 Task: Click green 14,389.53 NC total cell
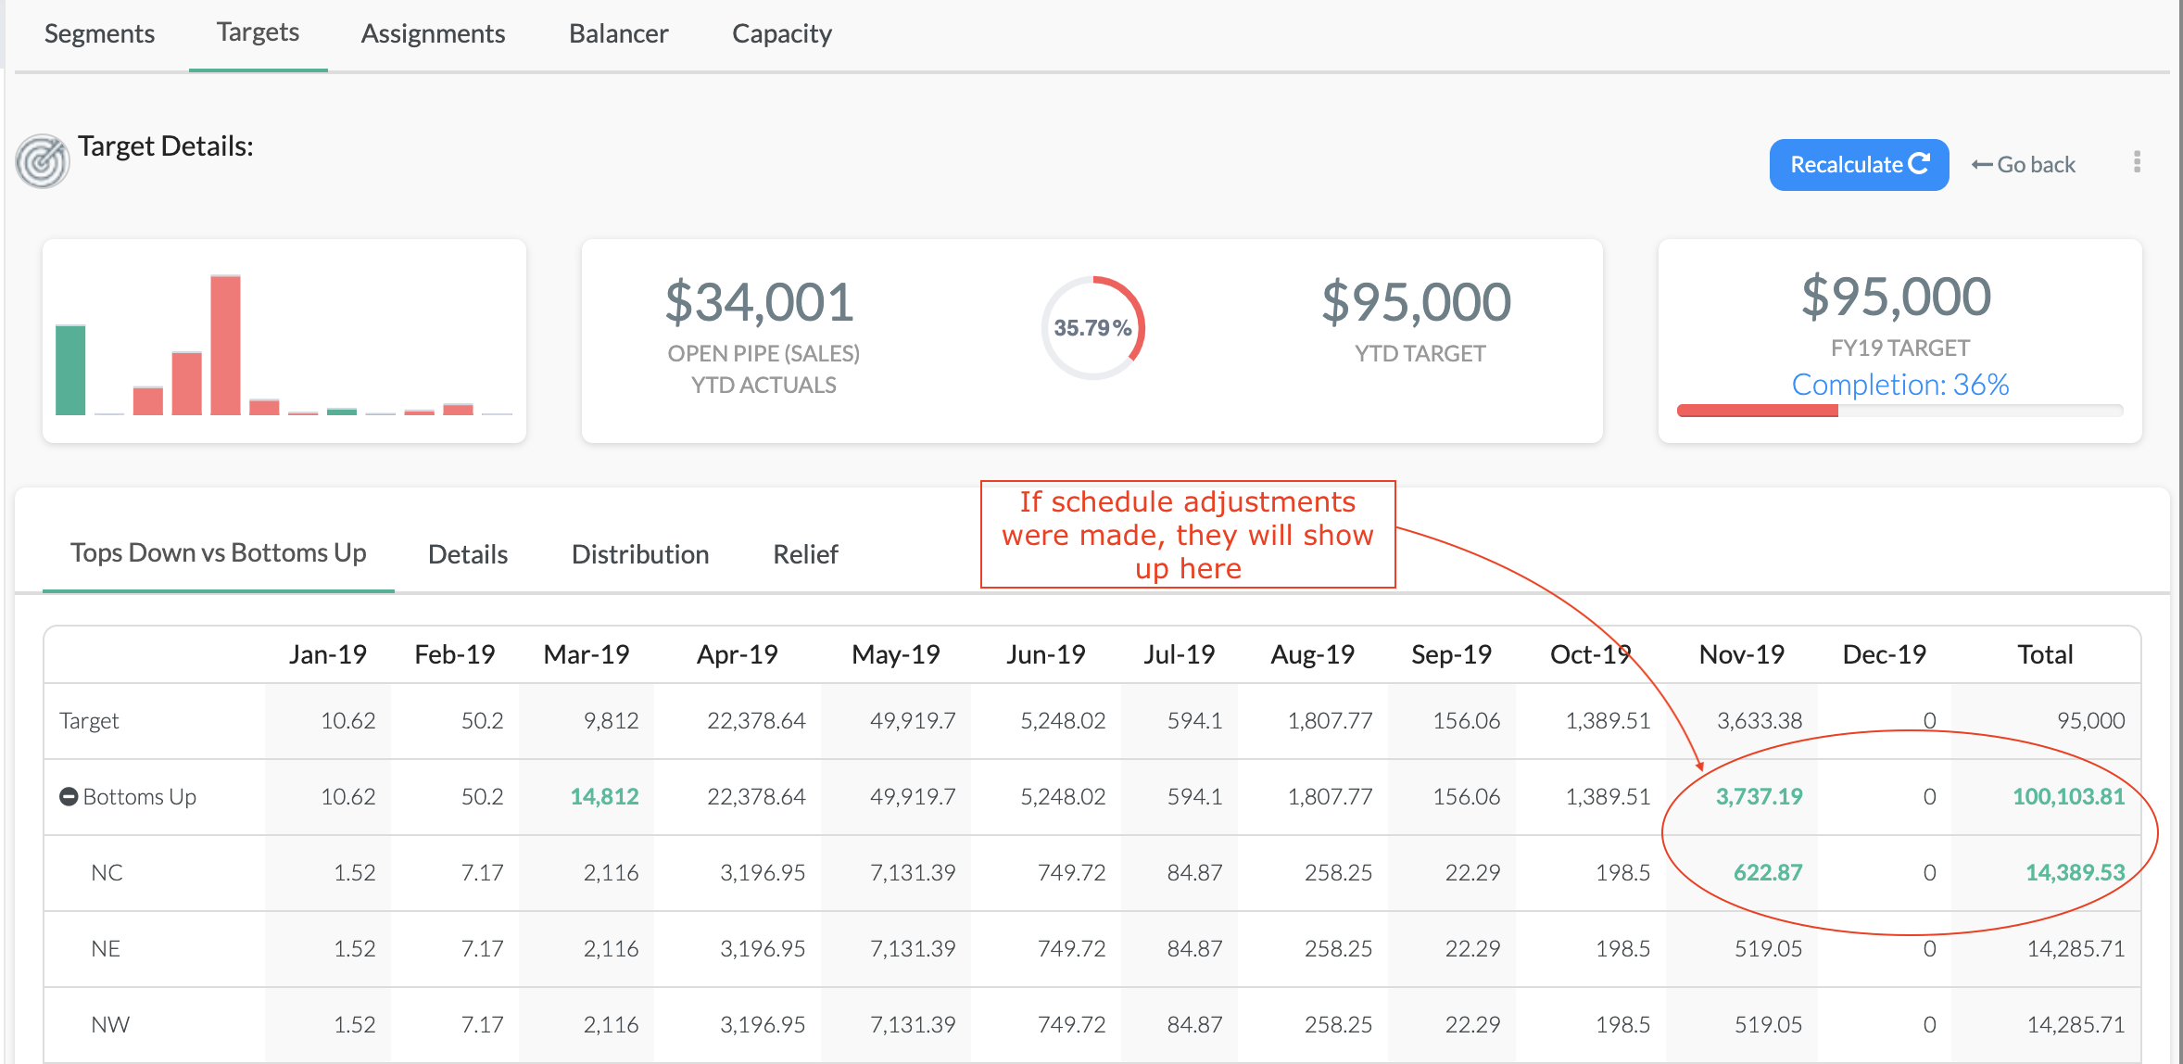point(2075,872)
